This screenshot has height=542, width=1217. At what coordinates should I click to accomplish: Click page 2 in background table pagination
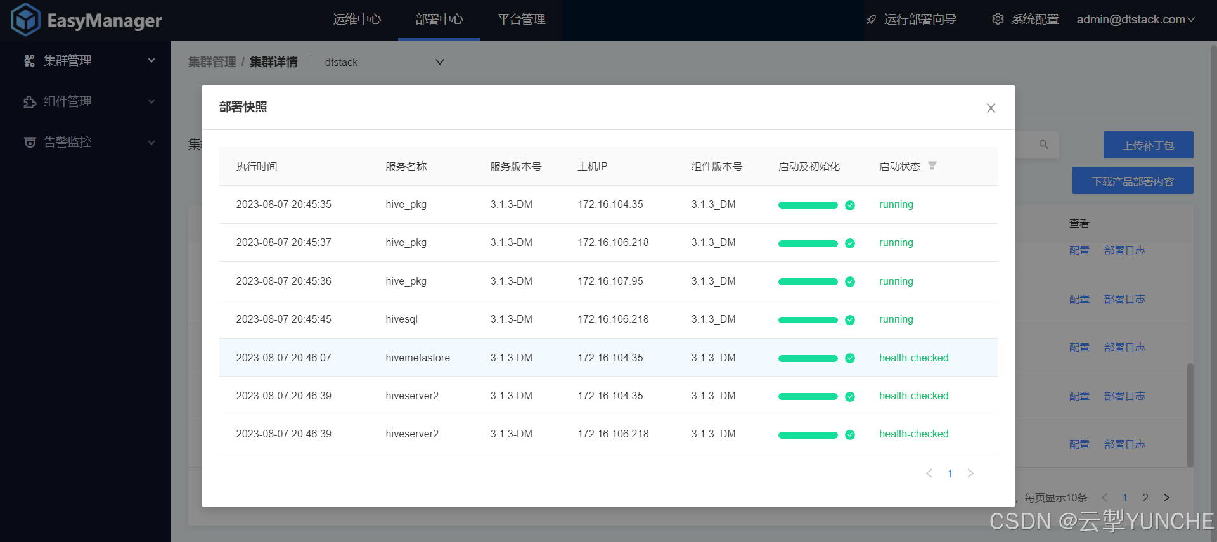(x=1145, y=498)
